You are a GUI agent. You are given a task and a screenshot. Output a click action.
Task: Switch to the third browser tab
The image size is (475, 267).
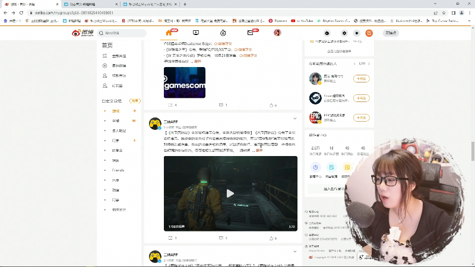tap(150, 4)
